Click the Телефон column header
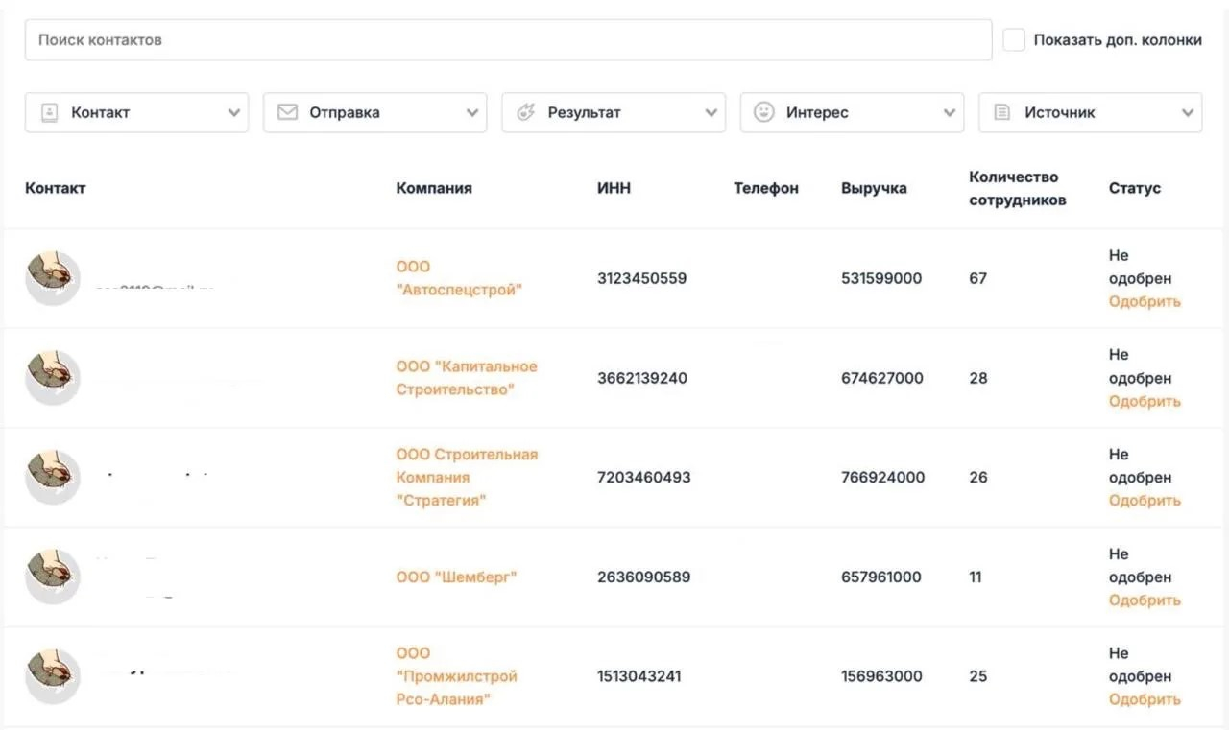Screen dimensions: 1229x730 (766, 188)
